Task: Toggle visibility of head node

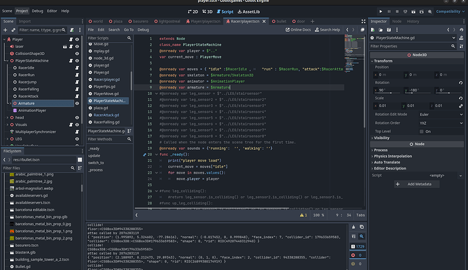Action: (x=77, y=117)
